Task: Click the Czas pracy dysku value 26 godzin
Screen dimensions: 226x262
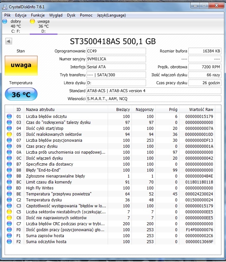Action: 205,83
